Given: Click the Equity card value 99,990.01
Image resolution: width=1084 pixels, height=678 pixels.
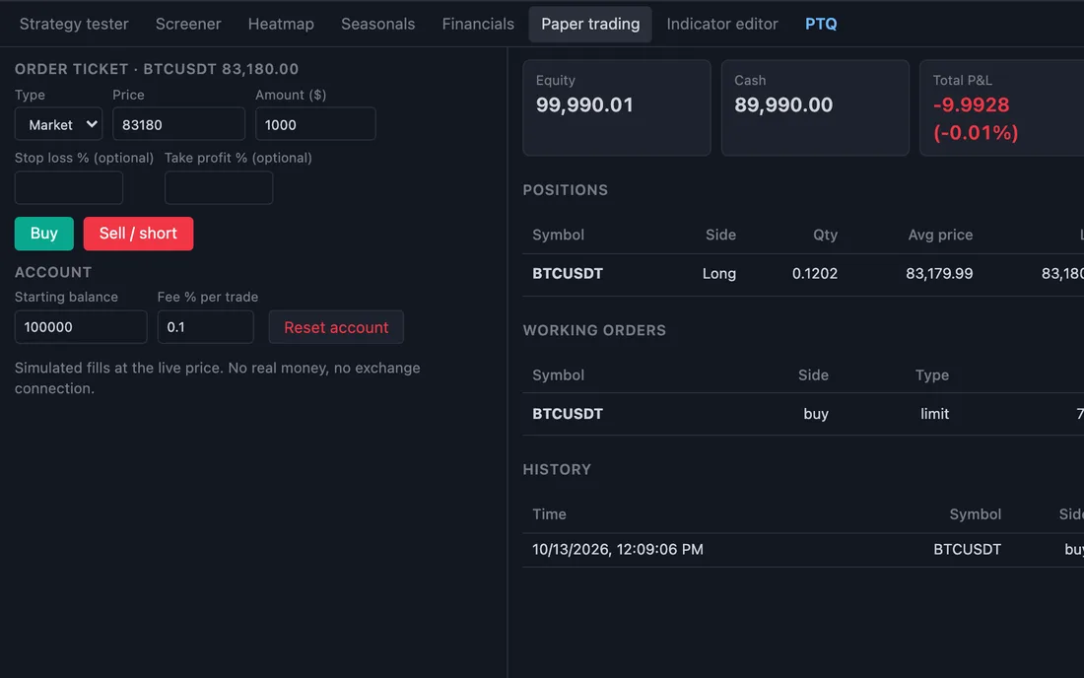Looking at the screenshot, I should coord(584,105).
